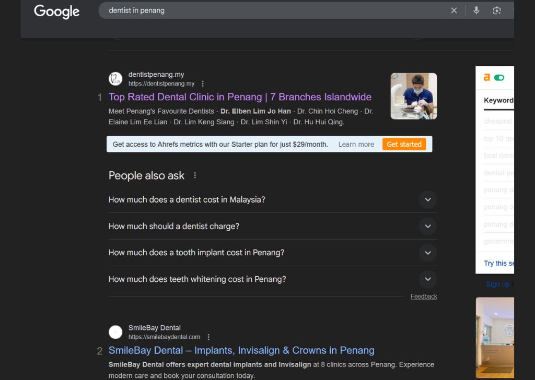Click the https://dentistpenang.my URL text
Screen dimensions: 535x380
coord(161,84)
